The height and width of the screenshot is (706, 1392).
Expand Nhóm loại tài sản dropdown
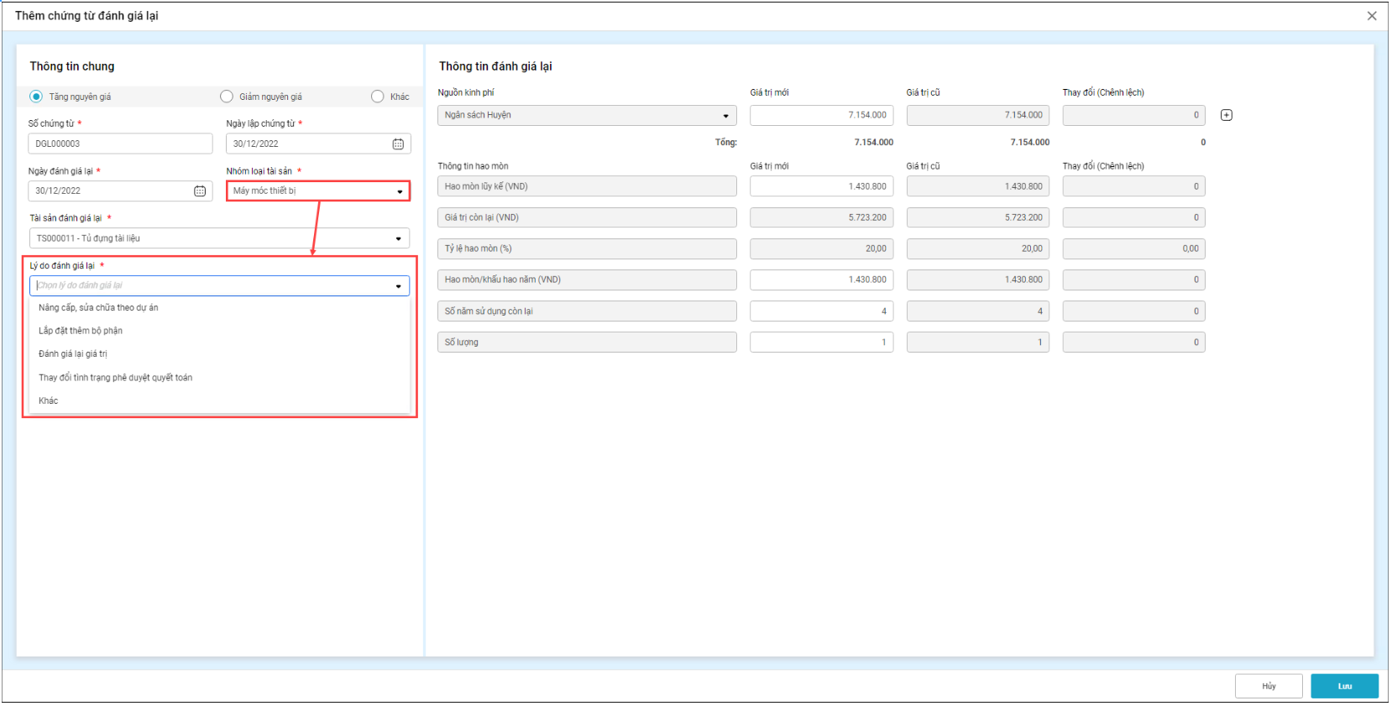point(400,191)
